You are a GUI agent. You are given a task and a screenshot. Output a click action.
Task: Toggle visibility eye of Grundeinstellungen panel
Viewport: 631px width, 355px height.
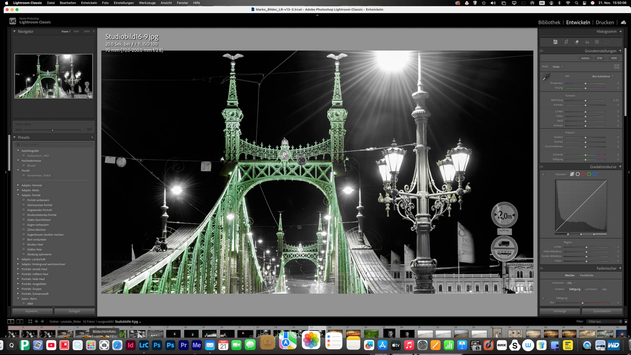[x=542, y=51]
